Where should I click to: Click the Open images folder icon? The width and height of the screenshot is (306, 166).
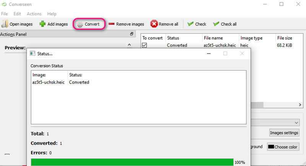(x=5, y=24)
